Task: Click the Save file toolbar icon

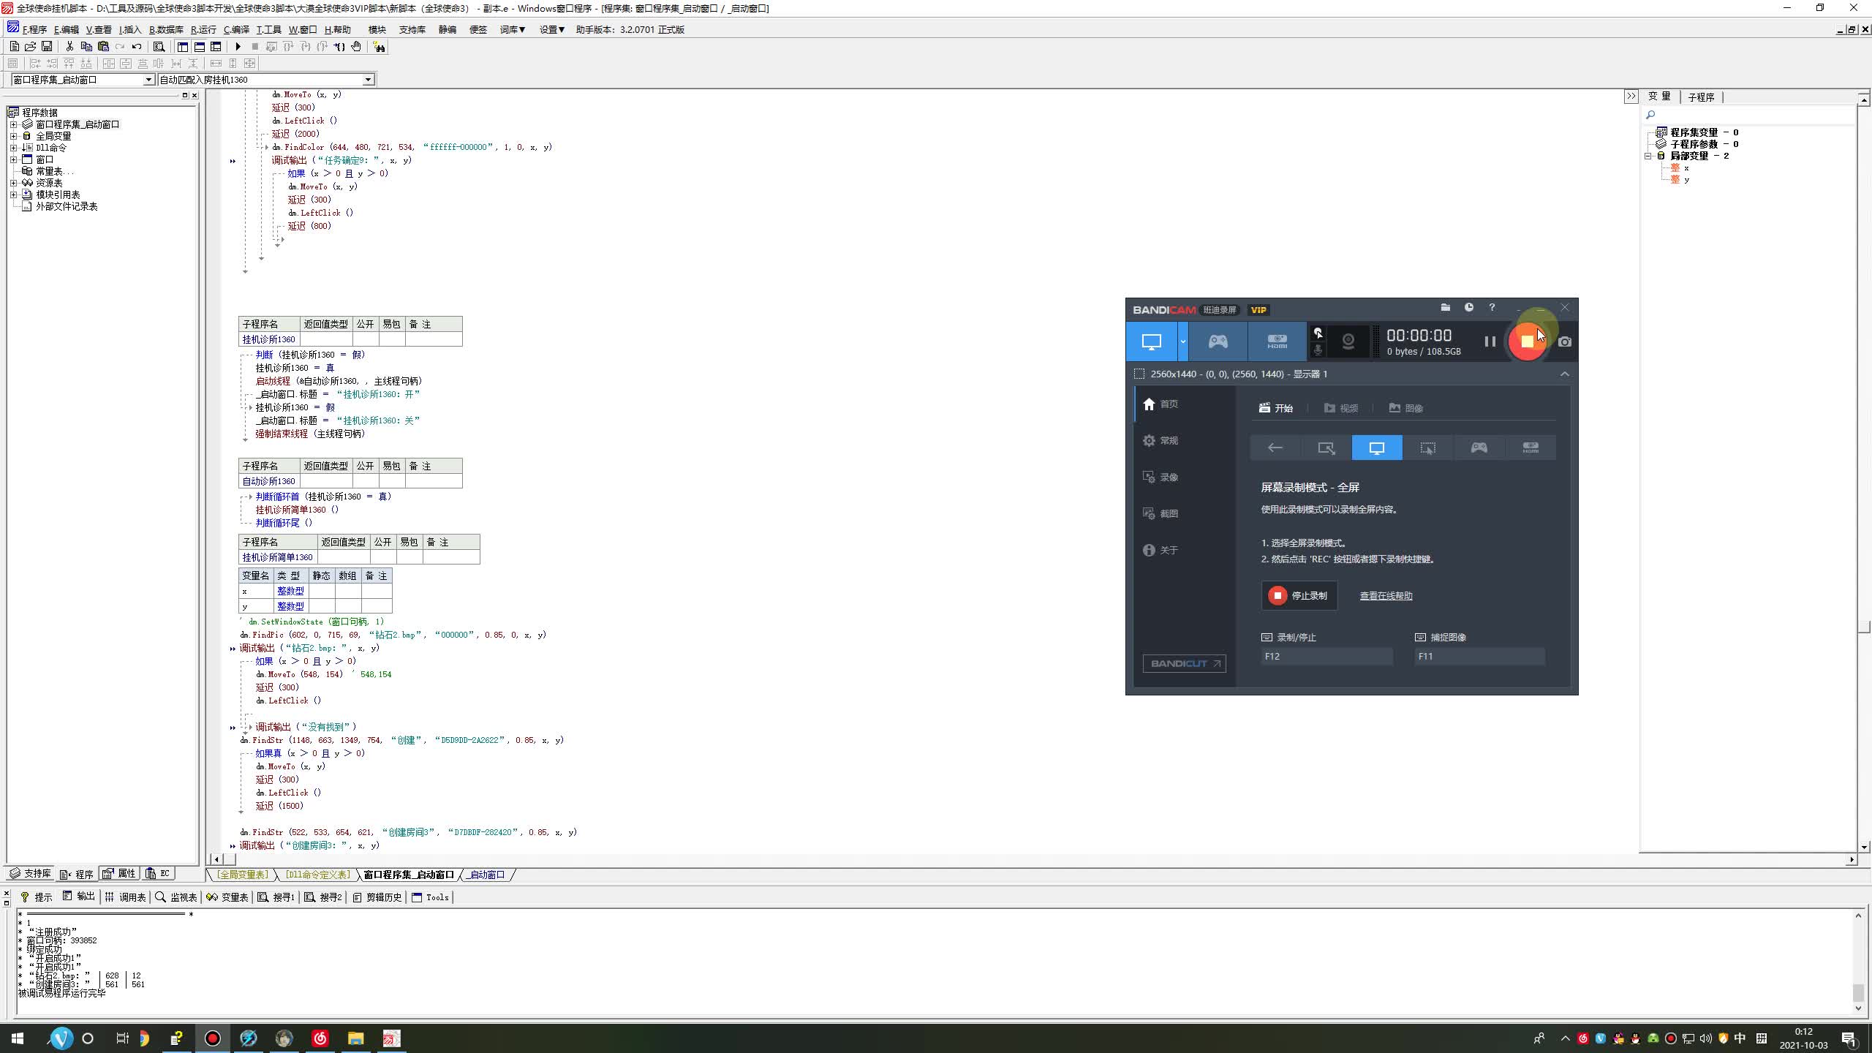Action: (x=47, y=47)
